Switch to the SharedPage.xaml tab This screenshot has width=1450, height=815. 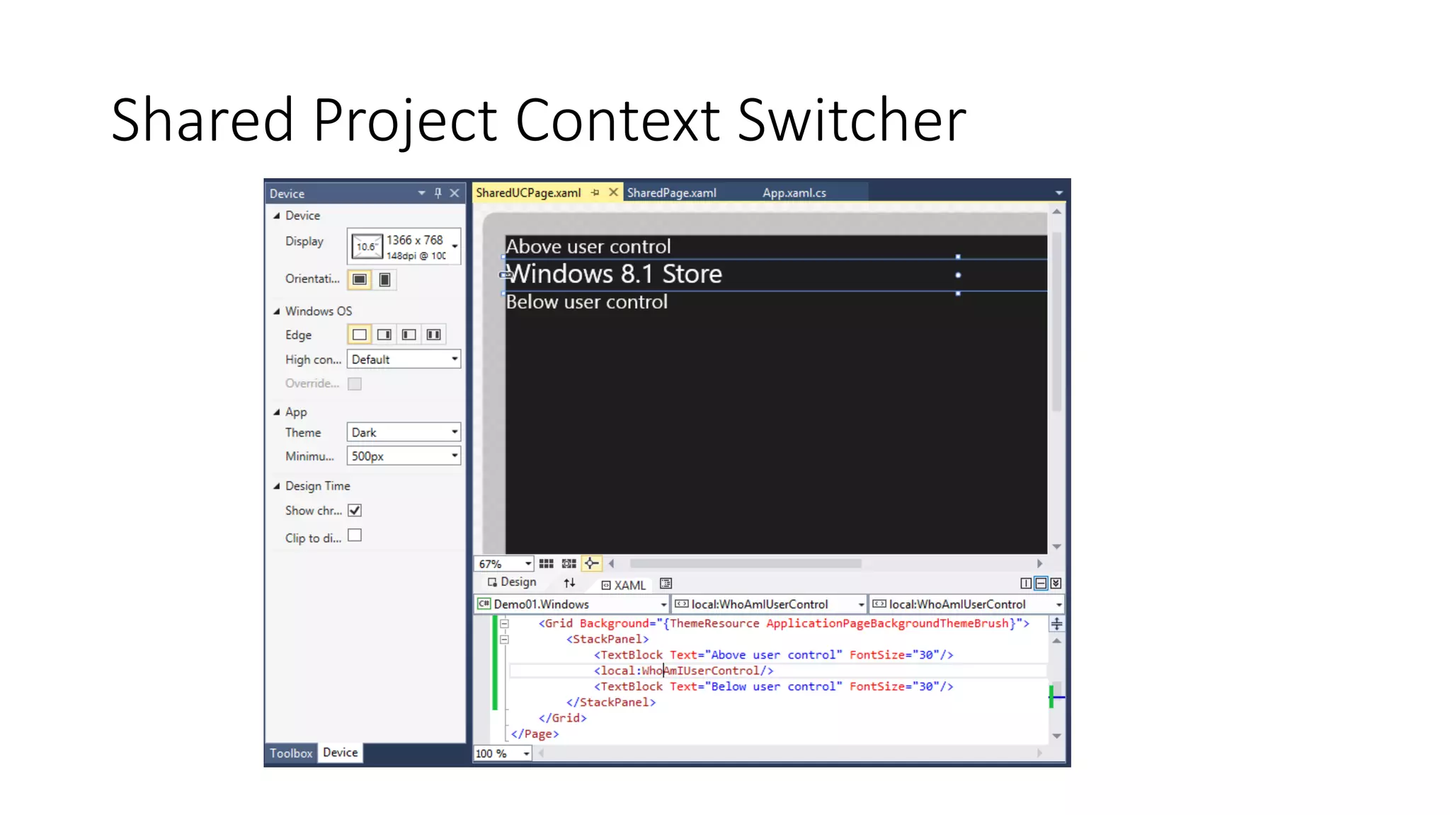(671, 192)
